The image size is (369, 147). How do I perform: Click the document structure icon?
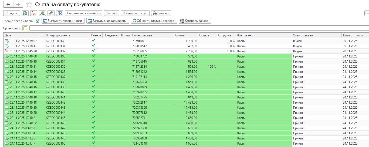pyautogui.click(x=59, y=13)
